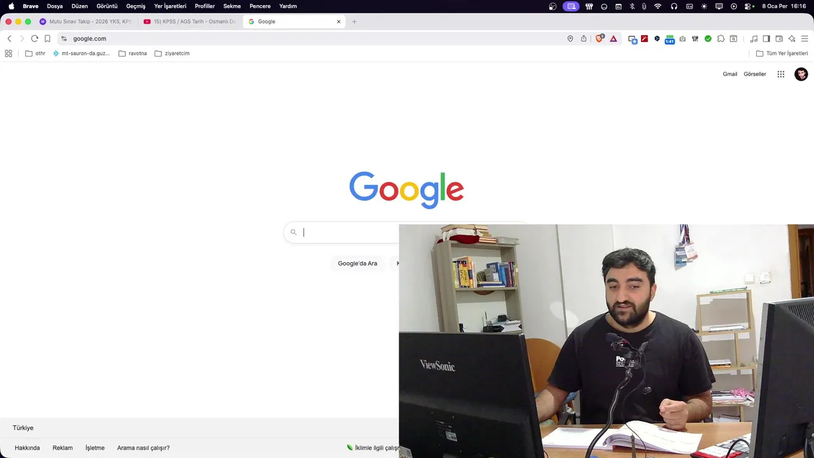Open Brave Shields lion icon
Image resolution: width=814 pixels, height=458 pixels.
599,39
